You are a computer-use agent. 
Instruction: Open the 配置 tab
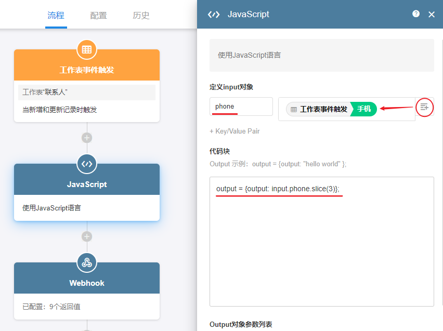(x=98, y=15)
